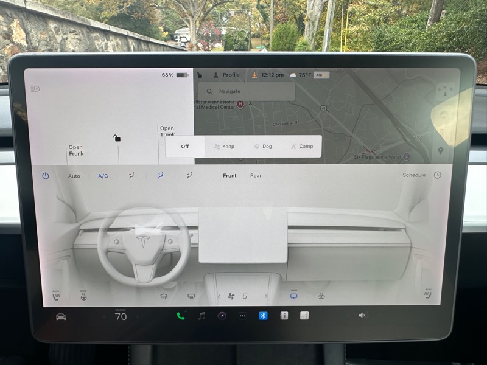
Task: Open the all apps ellipsis menu
Action: [x=242, y=316]
